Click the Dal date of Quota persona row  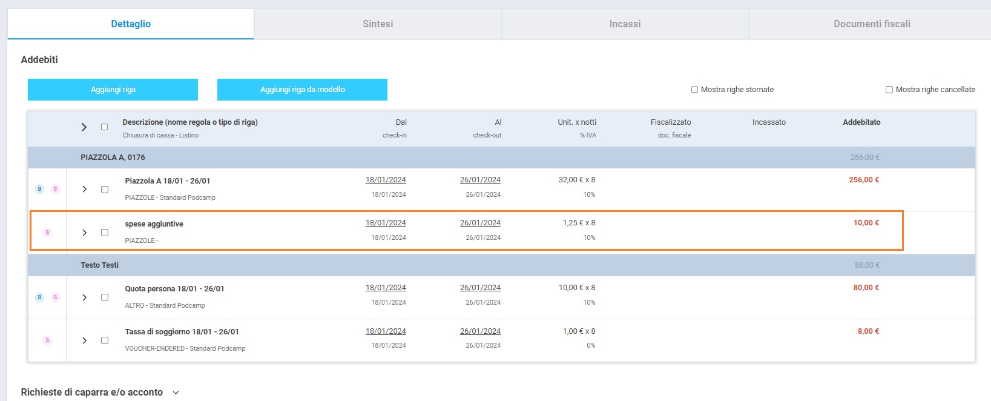tap(386, 288)
